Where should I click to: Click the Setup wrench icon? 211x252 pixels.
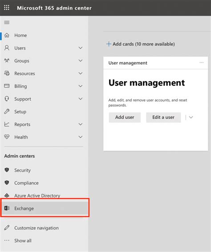(7, 112)
